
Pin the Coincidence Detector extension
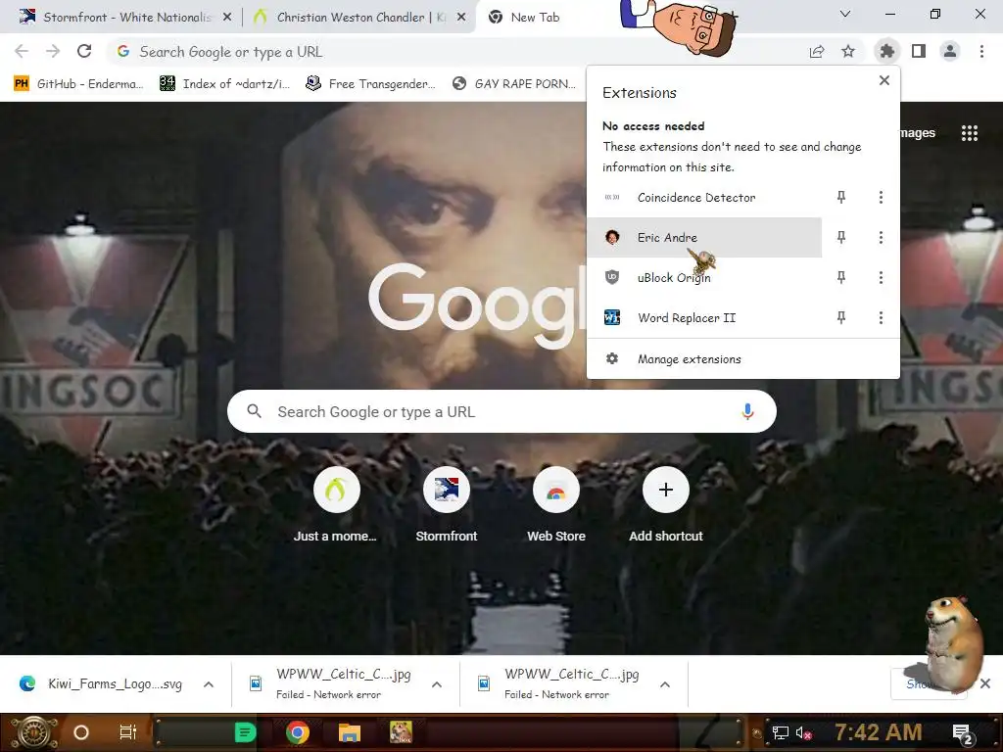coord(841,198)
